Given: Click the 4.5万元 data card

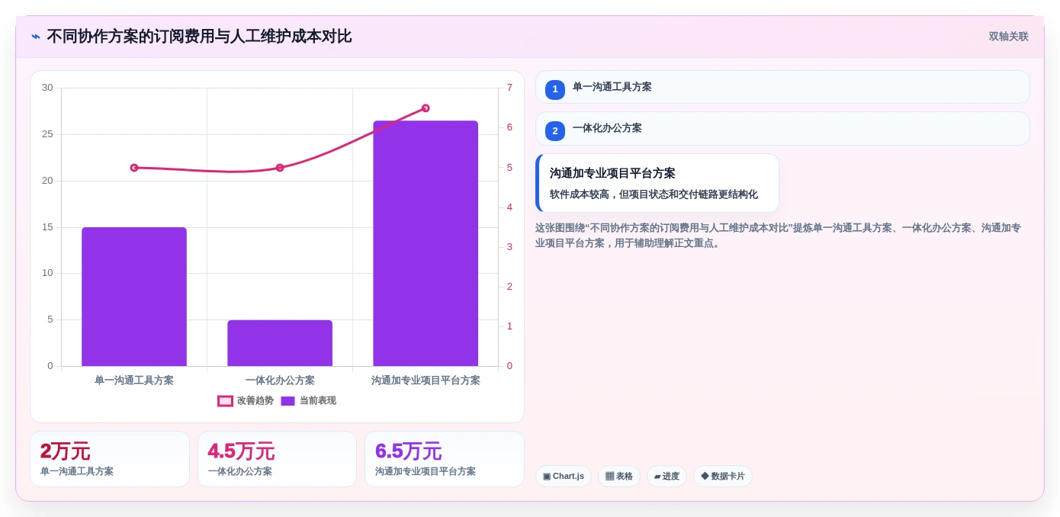Looking at the screenshot, I should (277, 459).
